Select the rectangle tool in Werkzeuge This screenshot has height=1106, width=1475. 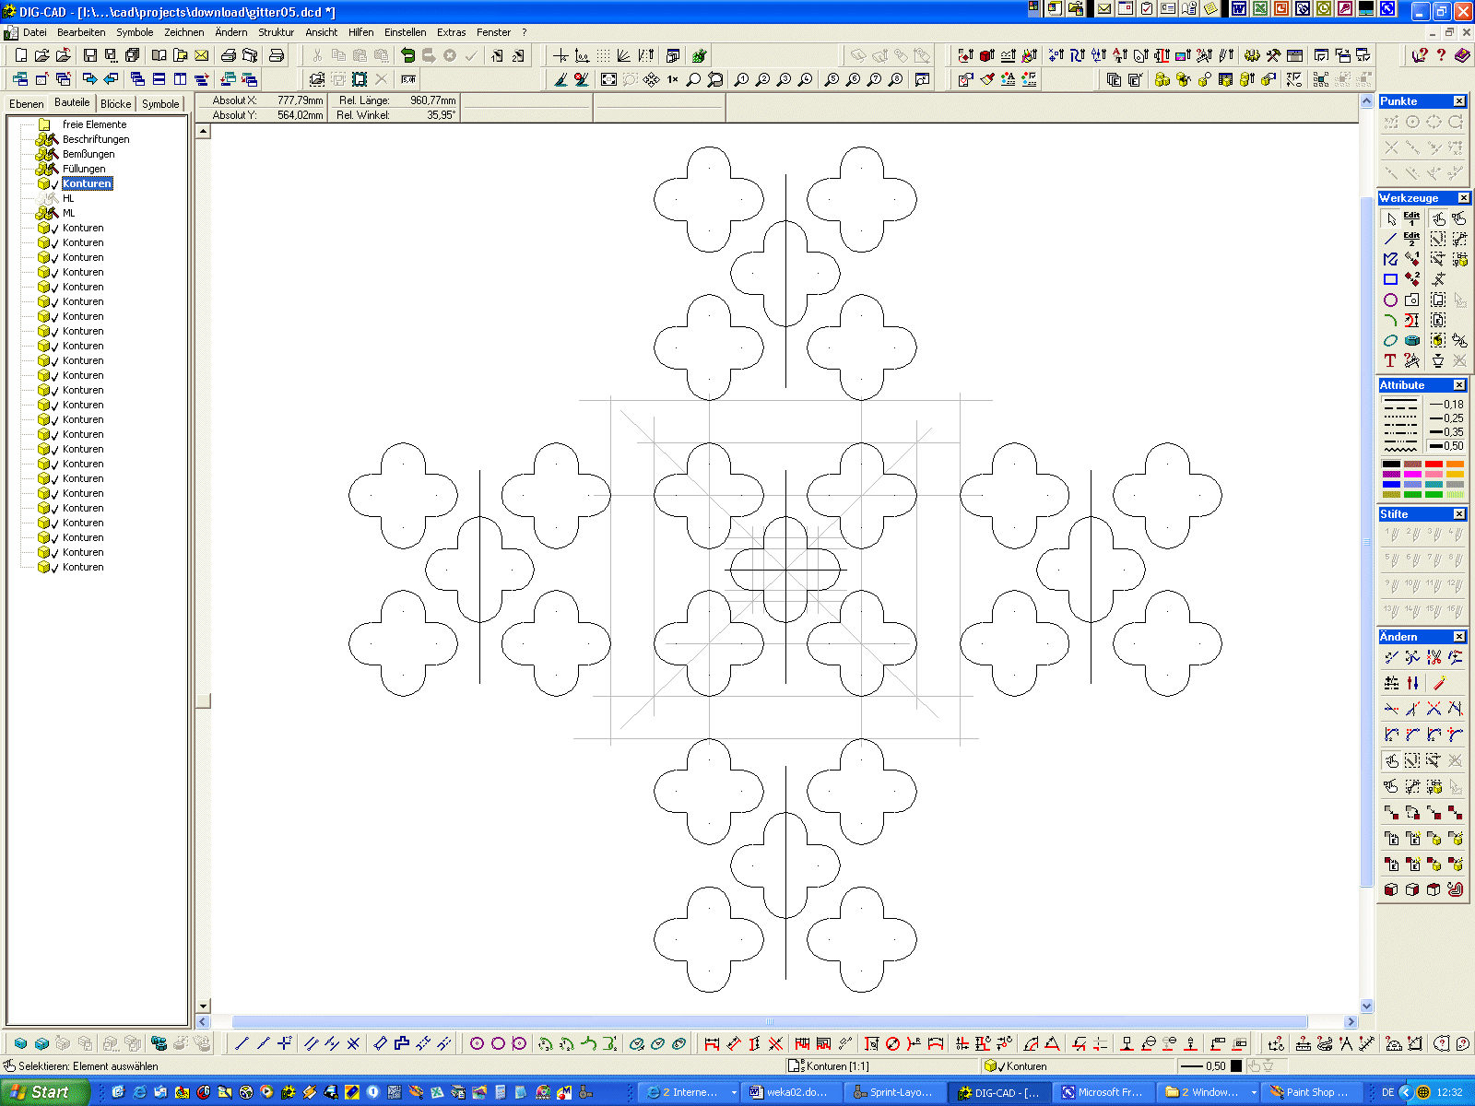(1390, 279)
